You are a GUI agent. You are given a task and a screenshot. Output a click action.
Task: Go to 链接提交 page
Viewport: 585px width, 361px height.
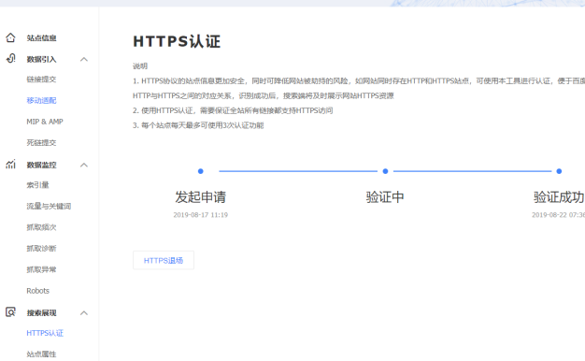point(41,79)
